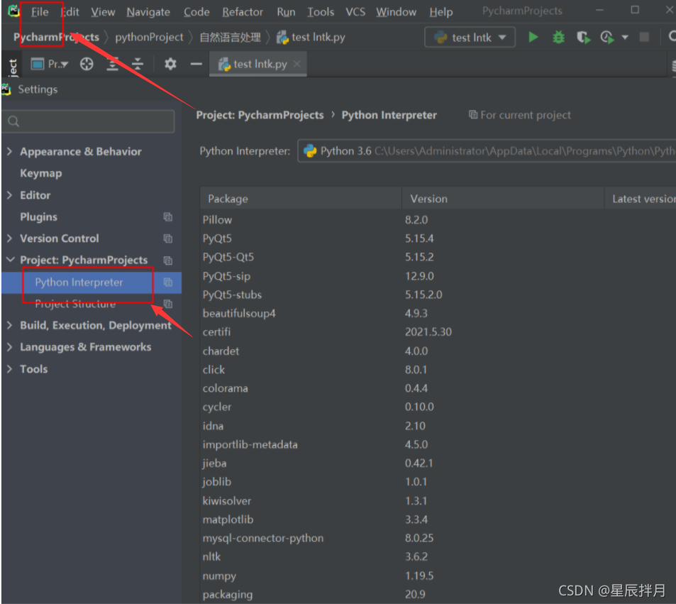Sort by Version column header
Screen dimensions: 676x604
tap(503, 199)
